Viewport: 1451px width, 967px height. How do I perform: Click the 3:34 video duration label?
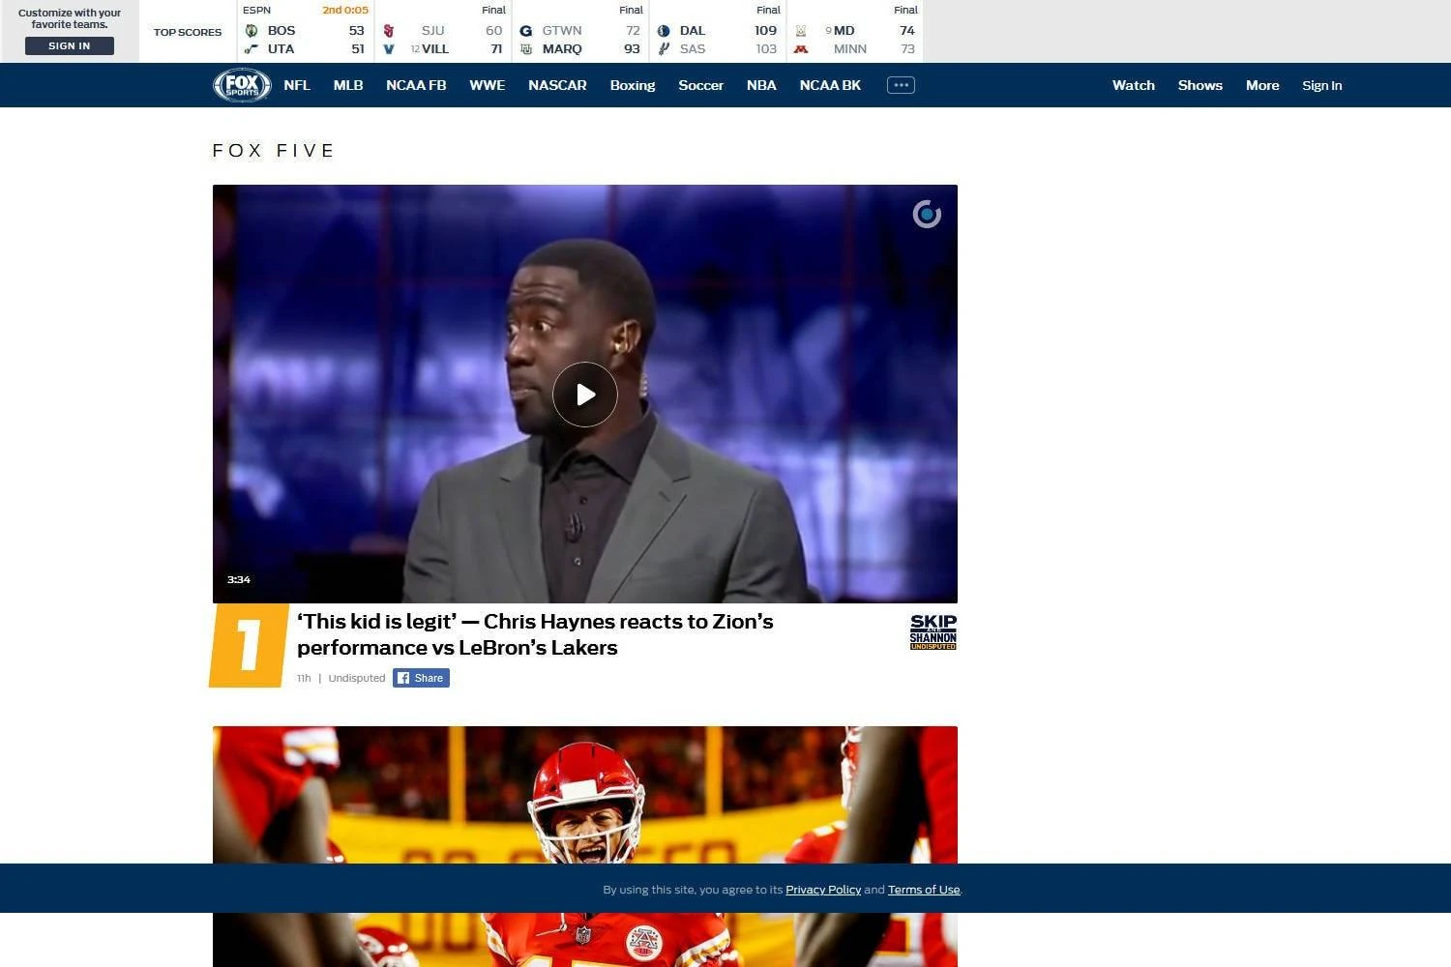point(239,579)
